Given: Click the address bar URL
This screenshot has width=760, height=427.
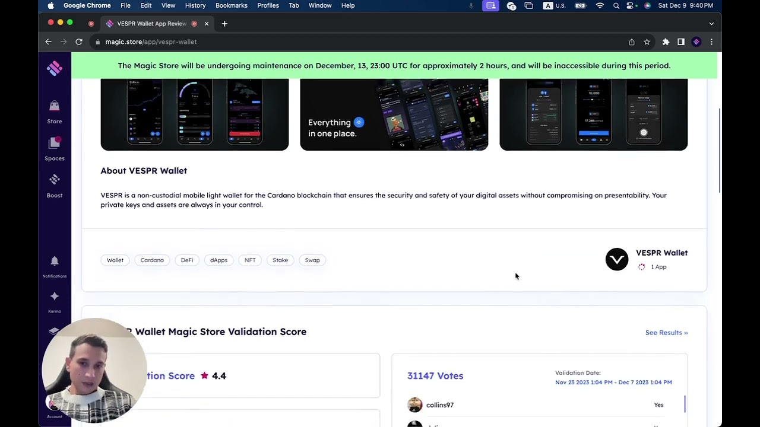Looking at the screenshot, I should 151,42.
